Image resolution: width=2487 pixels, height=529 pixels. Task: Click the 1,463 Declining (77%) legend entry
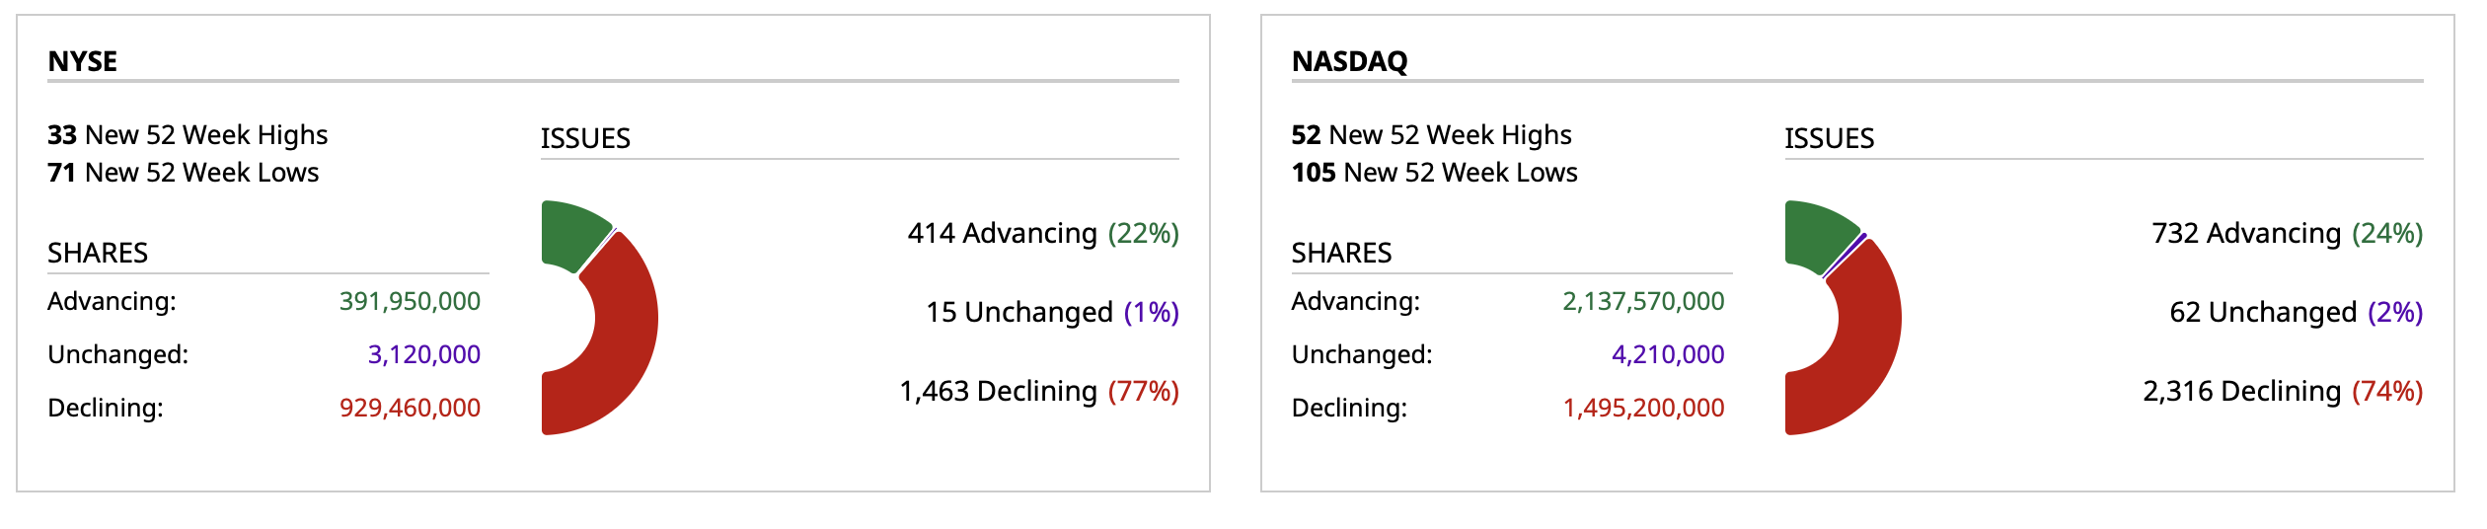coord(1039,391)
